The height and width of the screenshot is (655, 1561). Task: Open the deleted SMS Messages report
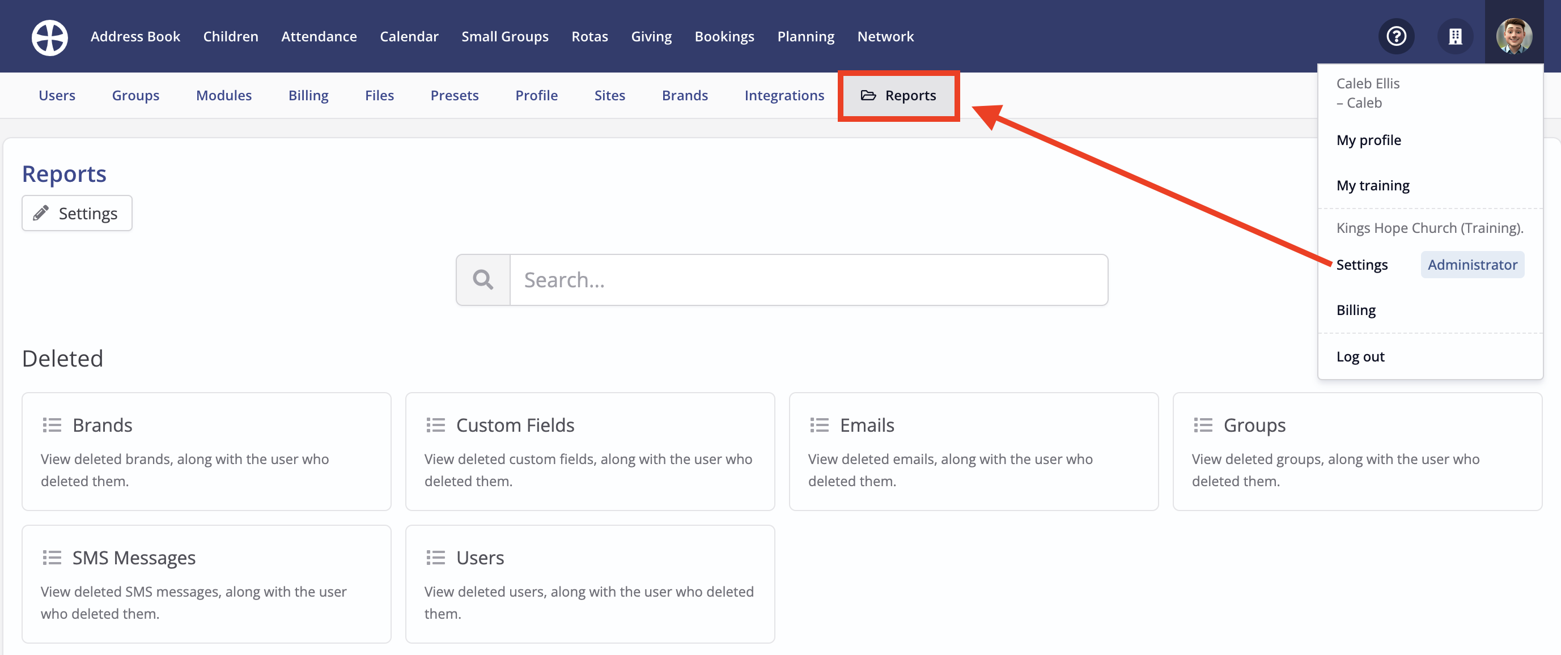[207, 584]
